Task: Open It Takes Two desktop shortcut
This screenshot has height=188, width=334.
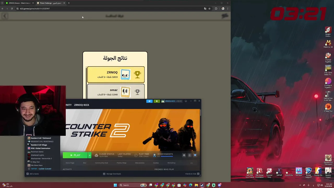Action: point(328,108)
